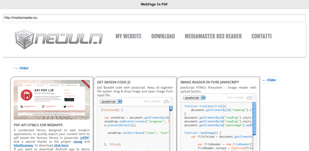The width and height of the screenshot is (309, 151).
Task: Click the '}, false);' code line
Action: click(x=113, y=144)
